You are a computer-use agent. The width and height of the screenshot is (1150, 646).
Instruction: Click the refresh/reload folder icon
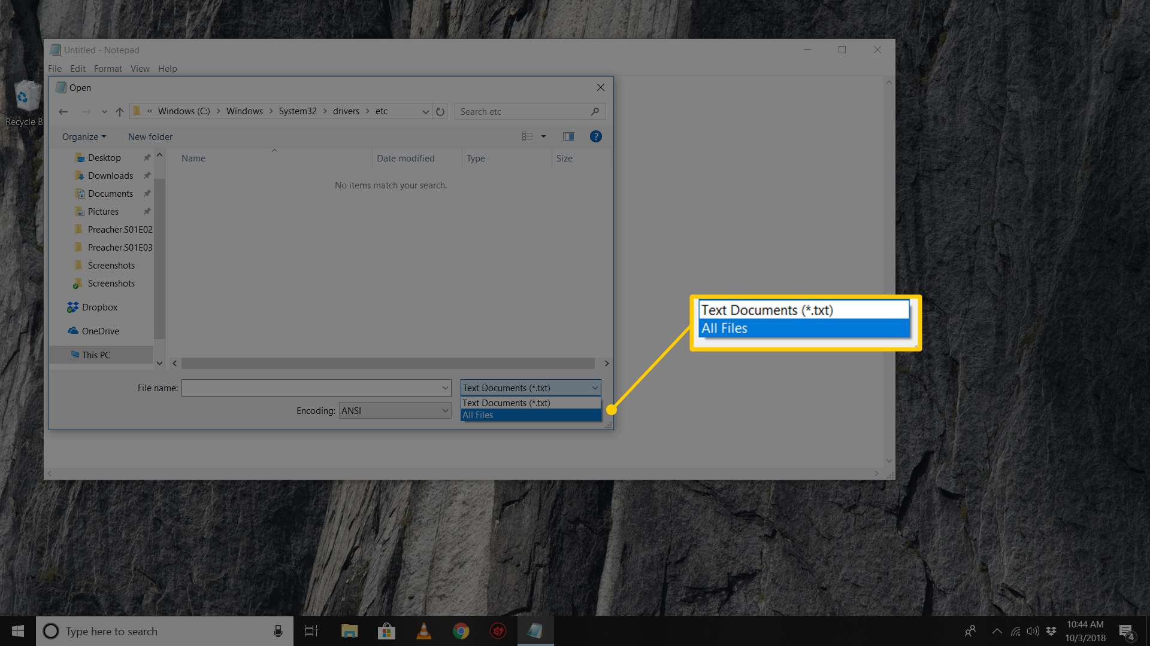pos(439,111)
